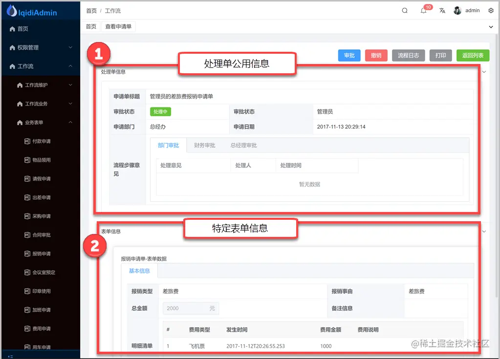Expand the 权限管理 menu chevron
500x359 pixels.
pos(70,47)
